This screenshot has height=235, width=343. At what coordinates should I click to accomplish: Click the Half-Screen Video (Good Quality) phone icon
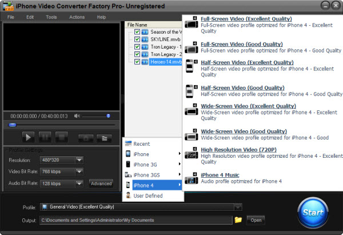coord(191,91)
